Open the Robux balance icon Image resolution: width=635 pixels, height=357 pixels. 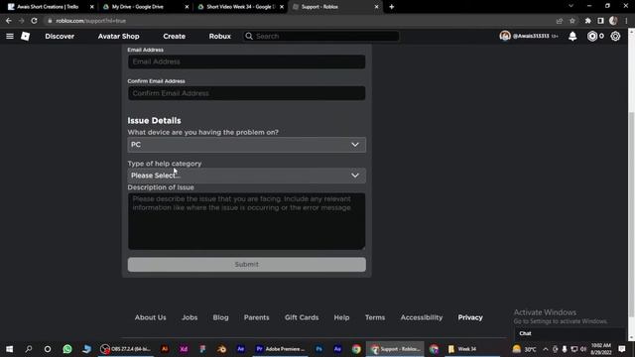coord(592,36)
